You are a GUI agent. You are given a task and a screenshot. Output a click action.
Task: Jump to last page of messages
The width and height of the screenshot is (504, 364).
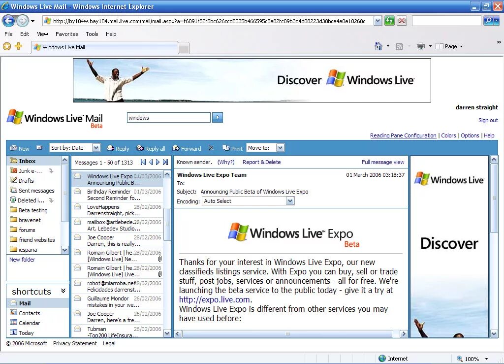pos(165,162)
